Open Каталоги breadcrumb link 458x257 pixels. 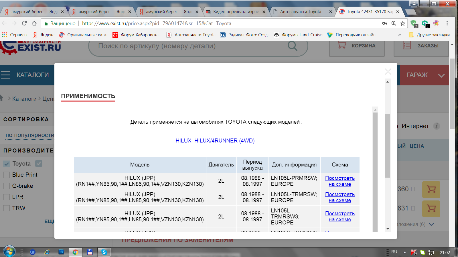24,99
